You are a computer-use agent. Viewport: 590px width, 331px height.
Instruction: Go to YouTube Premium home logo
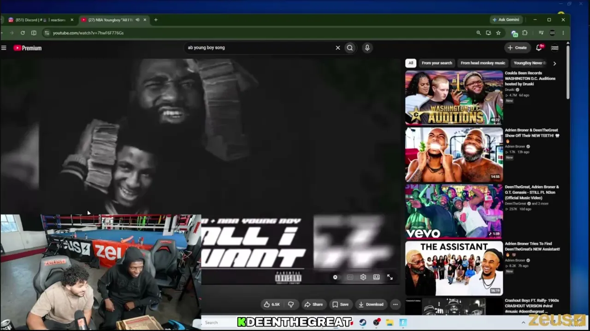point(28,48)
